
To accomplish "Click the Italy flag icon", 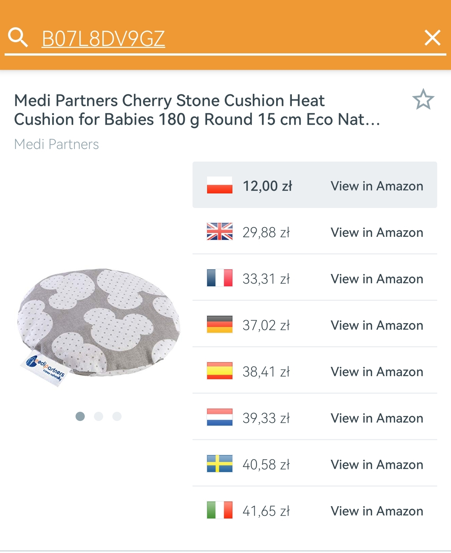I will (219, 510).
